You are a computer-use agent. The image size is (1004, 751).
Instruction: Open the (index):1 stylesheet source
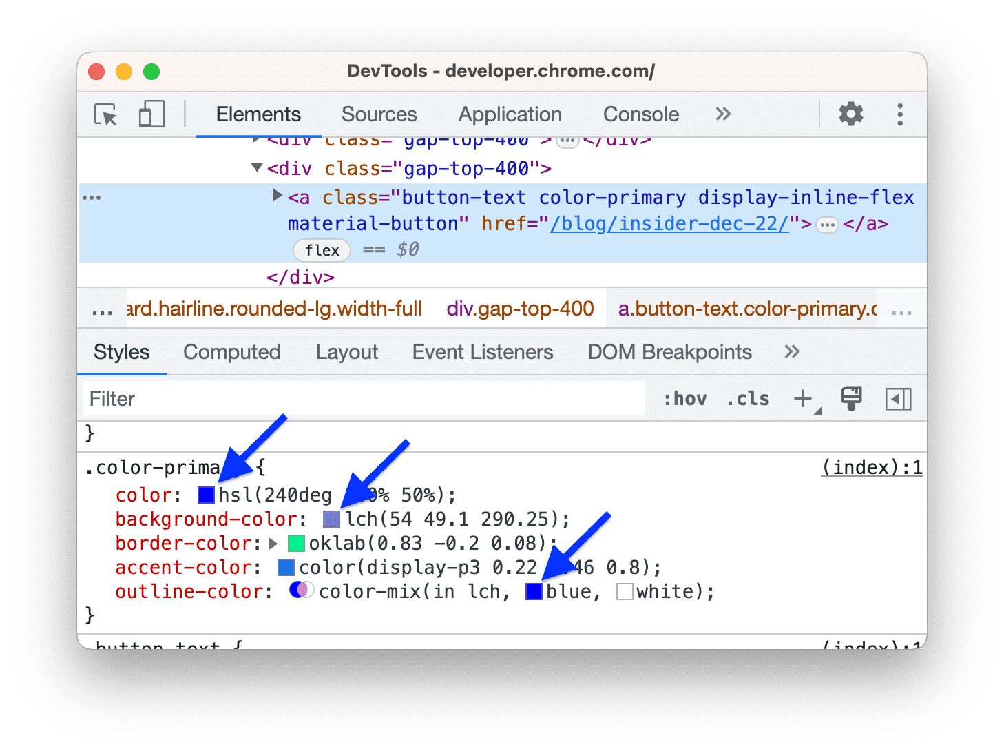(x=871, y=467)
